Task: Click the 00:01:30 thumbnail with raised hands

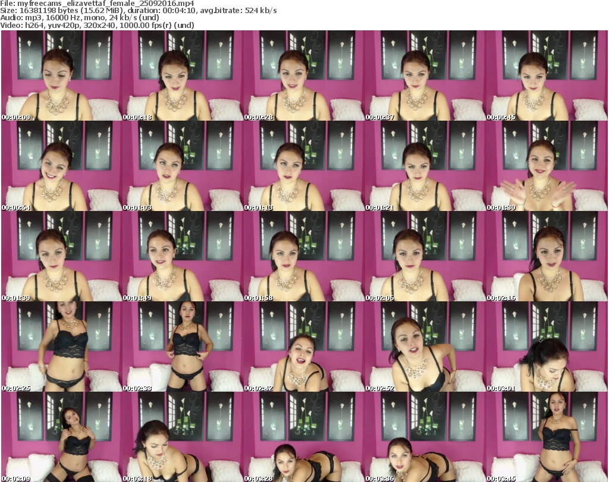Action: click(x=547, y=166)
